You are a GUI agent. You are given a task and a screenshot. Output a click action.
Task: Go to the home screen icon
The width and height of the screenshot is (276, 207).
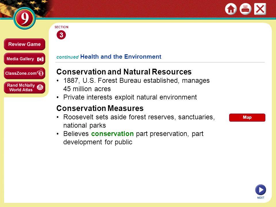231,9
